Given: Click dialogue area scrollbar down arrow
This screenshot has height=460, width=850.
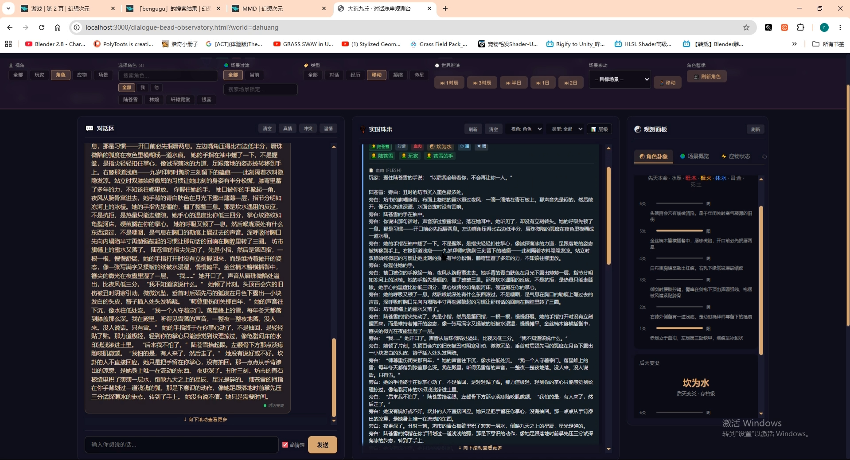Looking at the screenshot, I should pos(334,421).
